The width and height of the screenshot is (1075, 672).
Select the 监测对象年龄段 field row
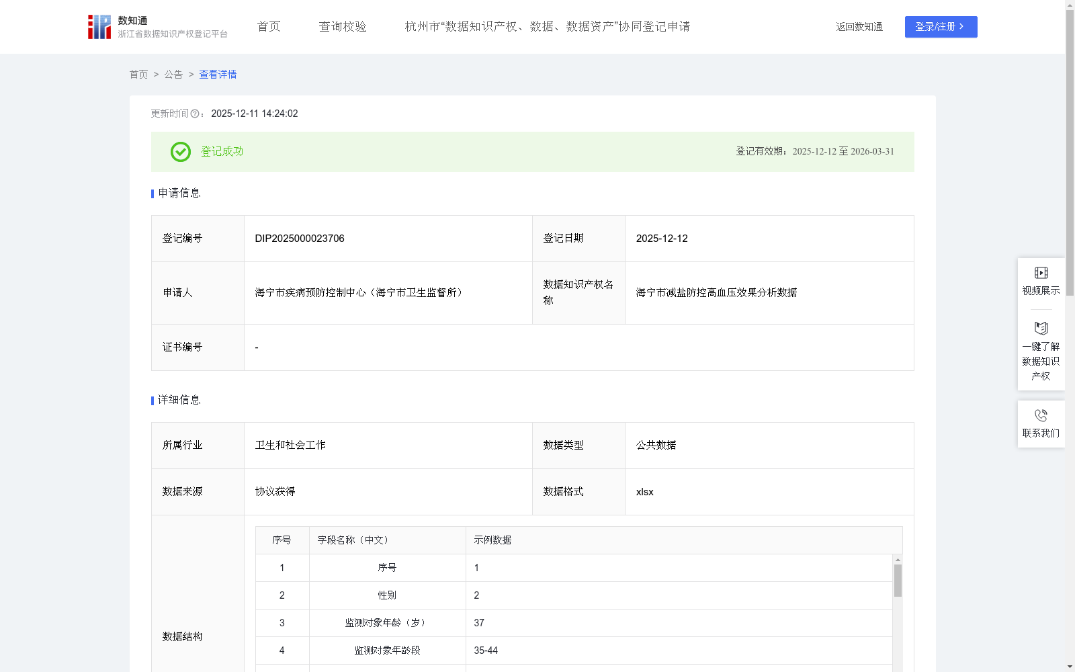pyautogui.click(x=574, y=650)
